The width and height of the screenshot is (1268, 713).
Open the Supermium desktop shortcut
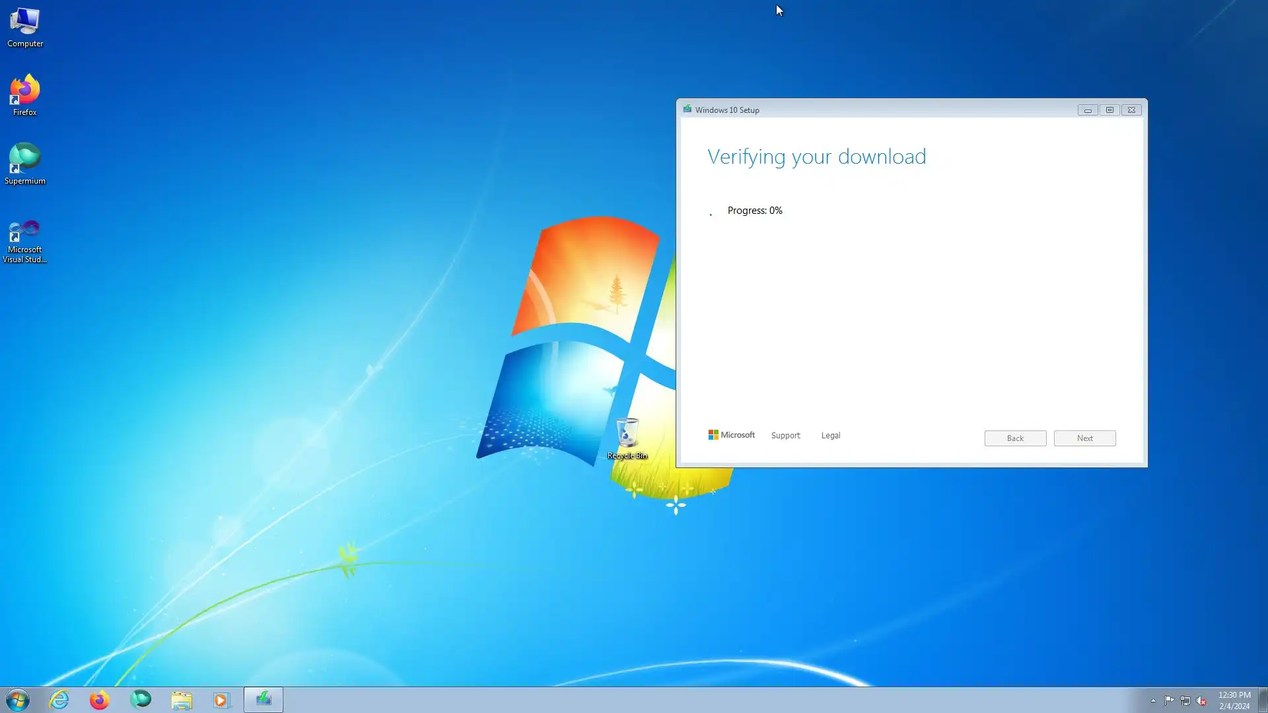25,163
